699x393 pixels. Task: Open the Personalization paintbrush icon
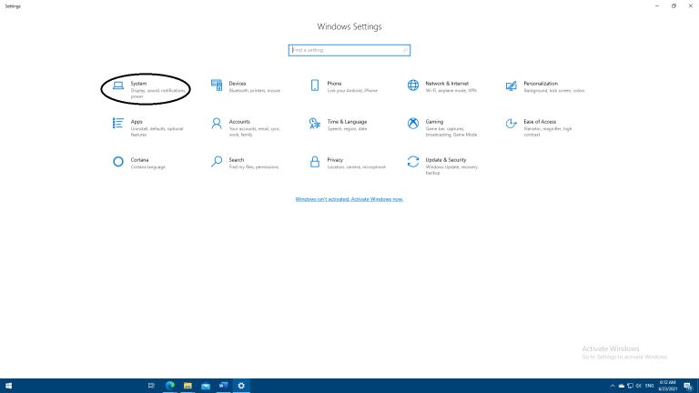point(512,86)
